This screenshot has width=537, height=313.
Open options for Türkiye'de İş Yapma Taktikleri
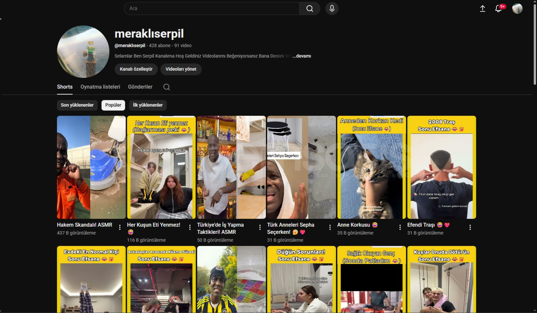point(260,227)
